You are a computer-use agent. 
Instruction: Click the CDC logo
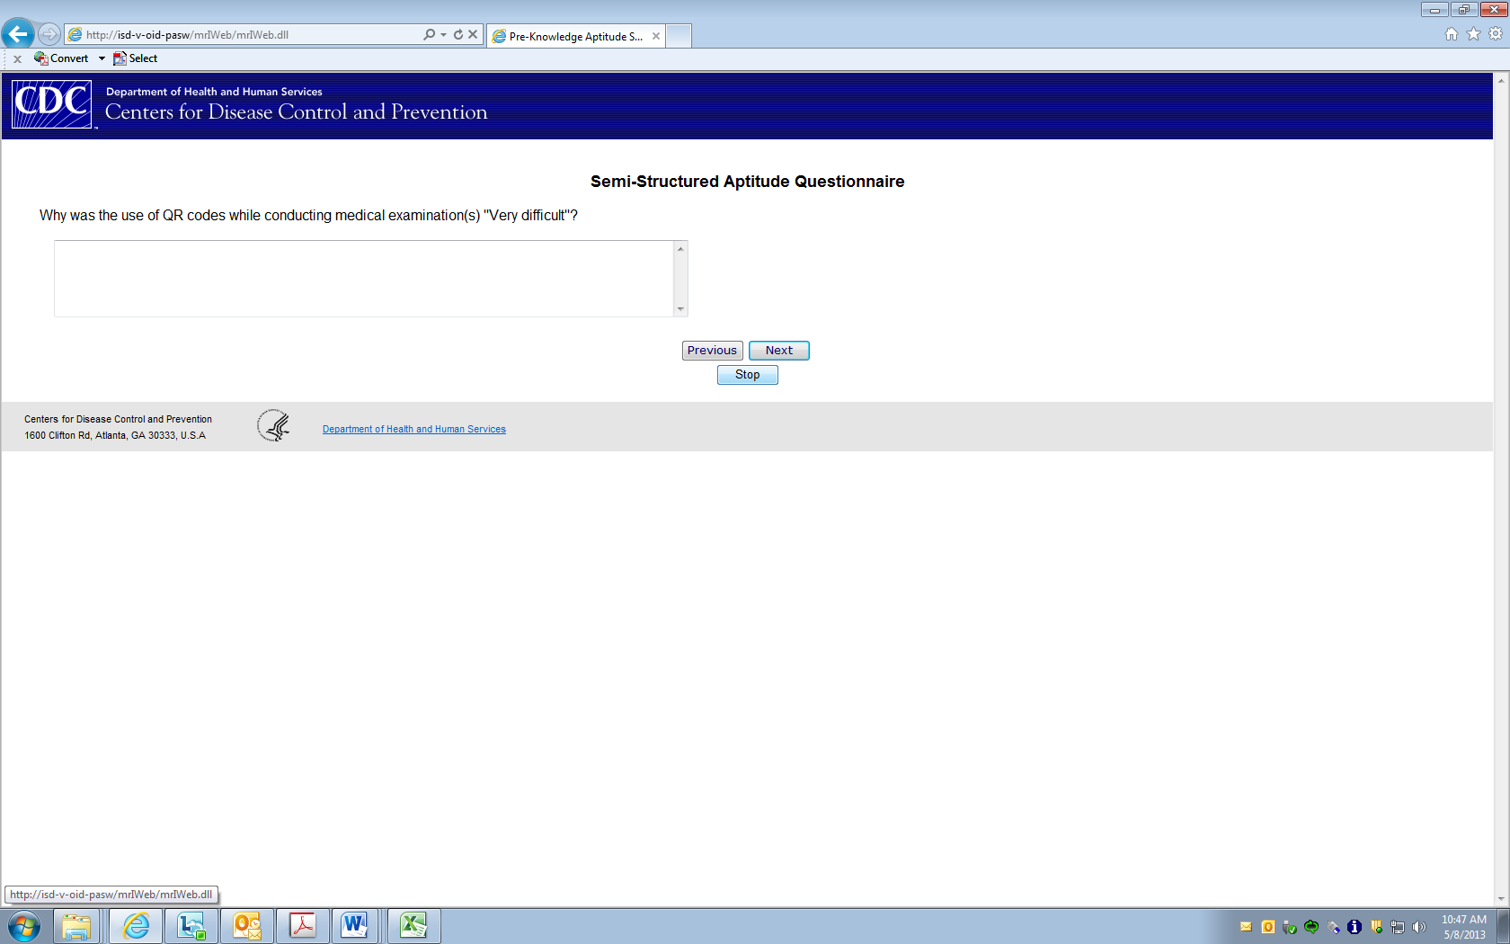point(52,105)
